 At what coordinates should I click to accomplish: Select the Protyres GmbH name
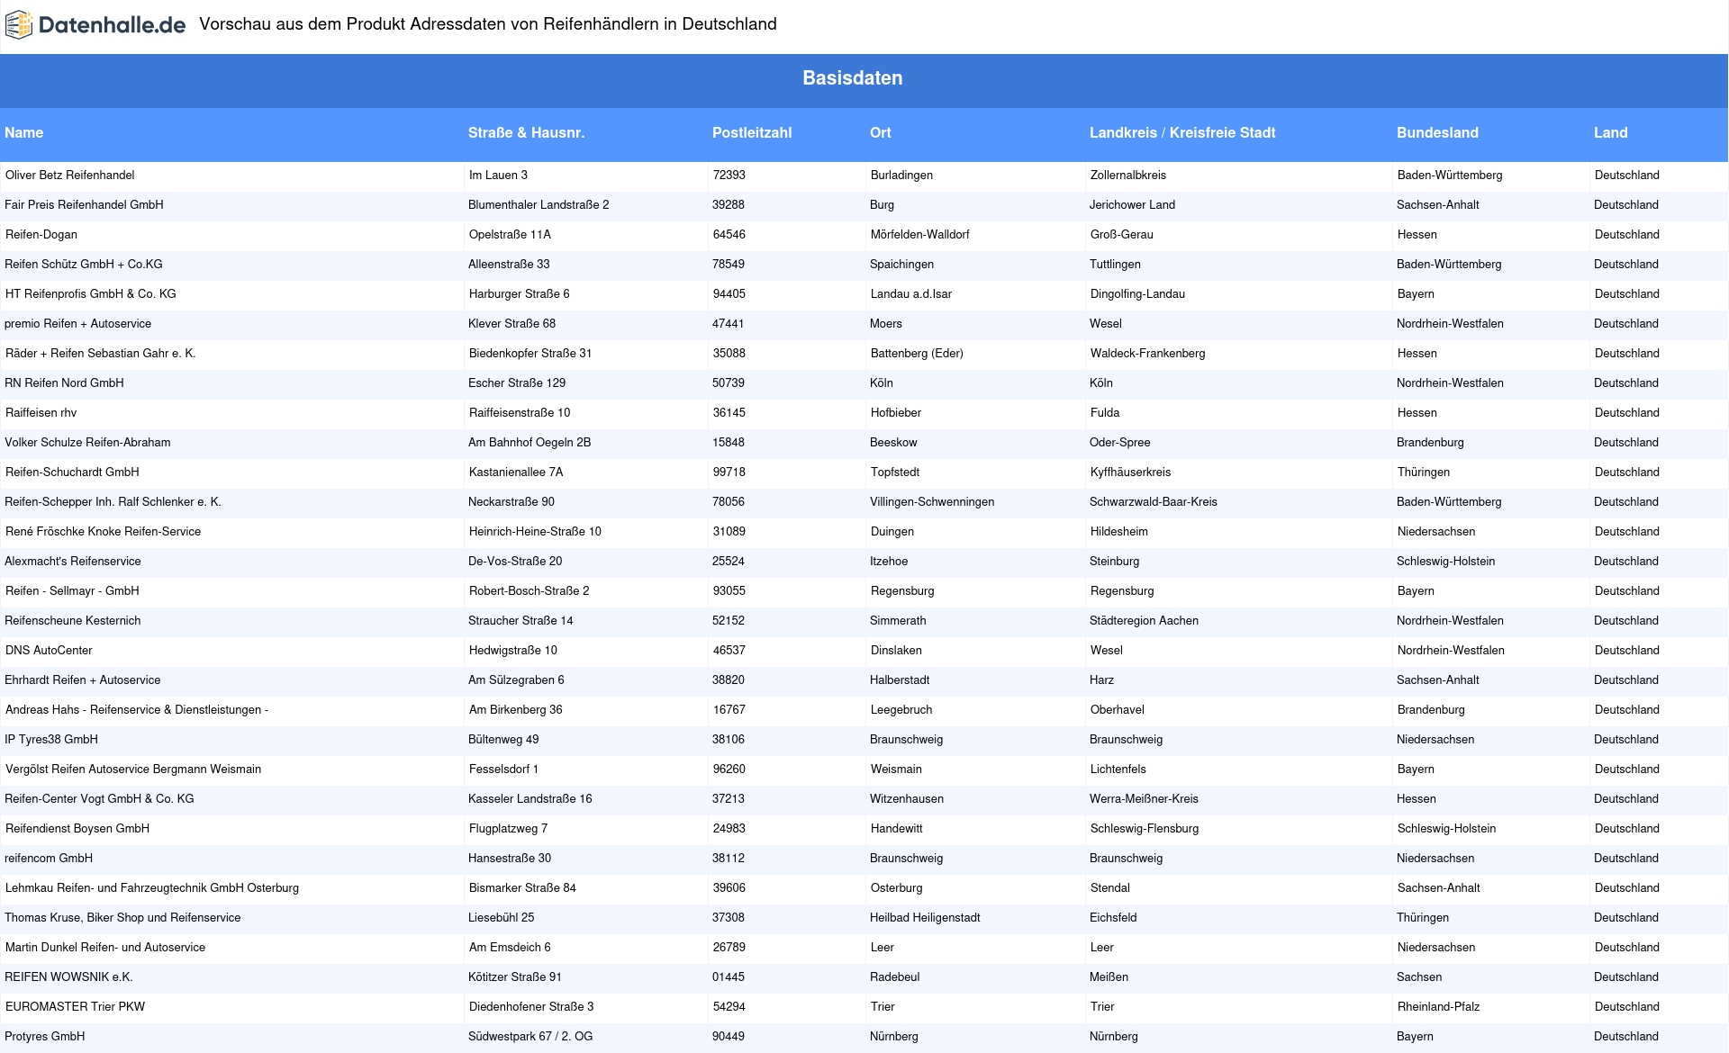pos(45,1036)
